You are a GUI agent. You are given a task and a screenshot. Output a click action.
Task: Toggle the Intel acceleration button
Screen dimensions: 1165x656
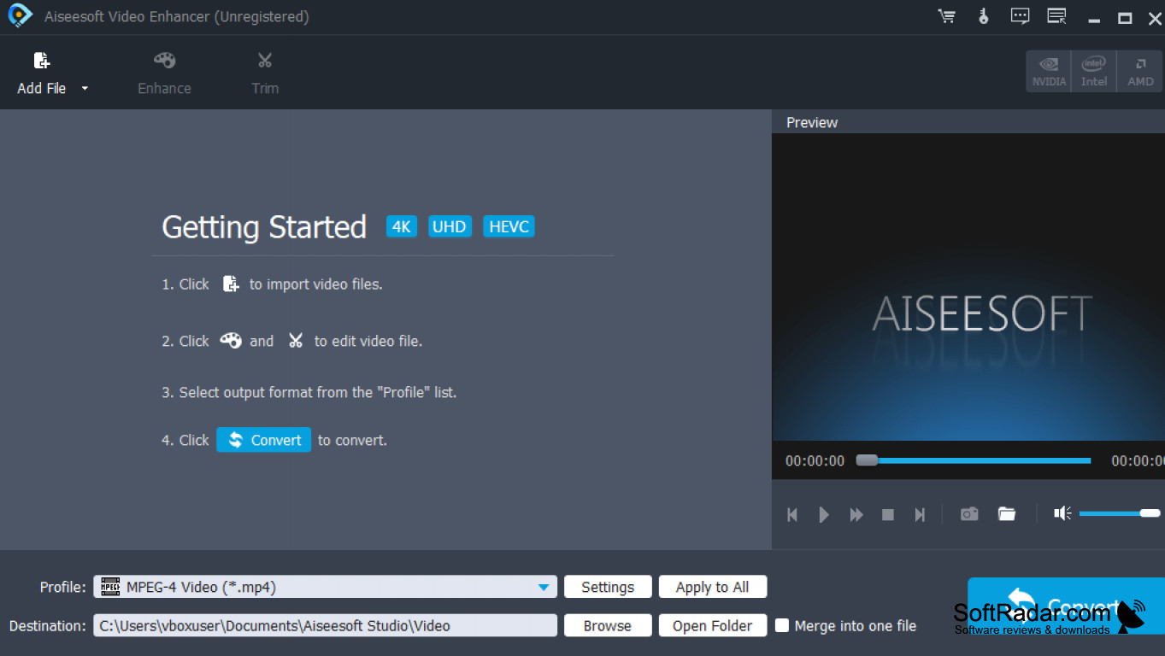[1094, 71]
